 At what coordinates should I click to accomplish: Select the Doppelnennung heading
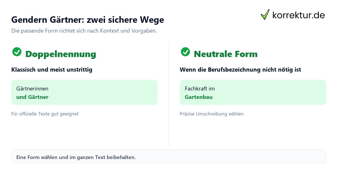tap(61, 54)
